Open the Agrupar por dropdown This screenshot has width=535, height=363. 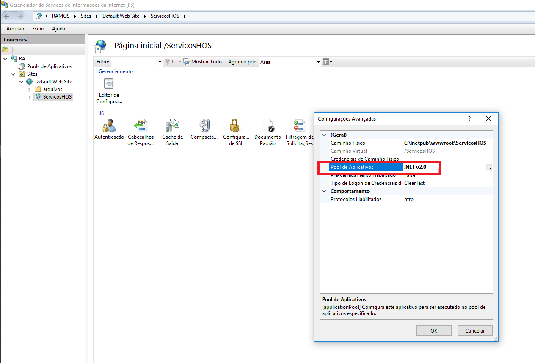point(318,62)
